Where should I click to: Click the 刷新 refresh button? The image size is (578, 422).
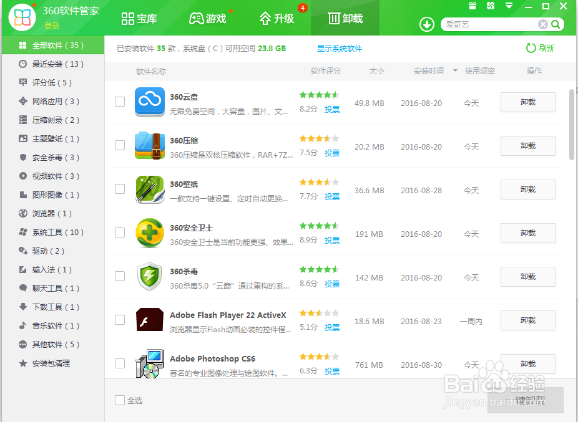[540, 48]
